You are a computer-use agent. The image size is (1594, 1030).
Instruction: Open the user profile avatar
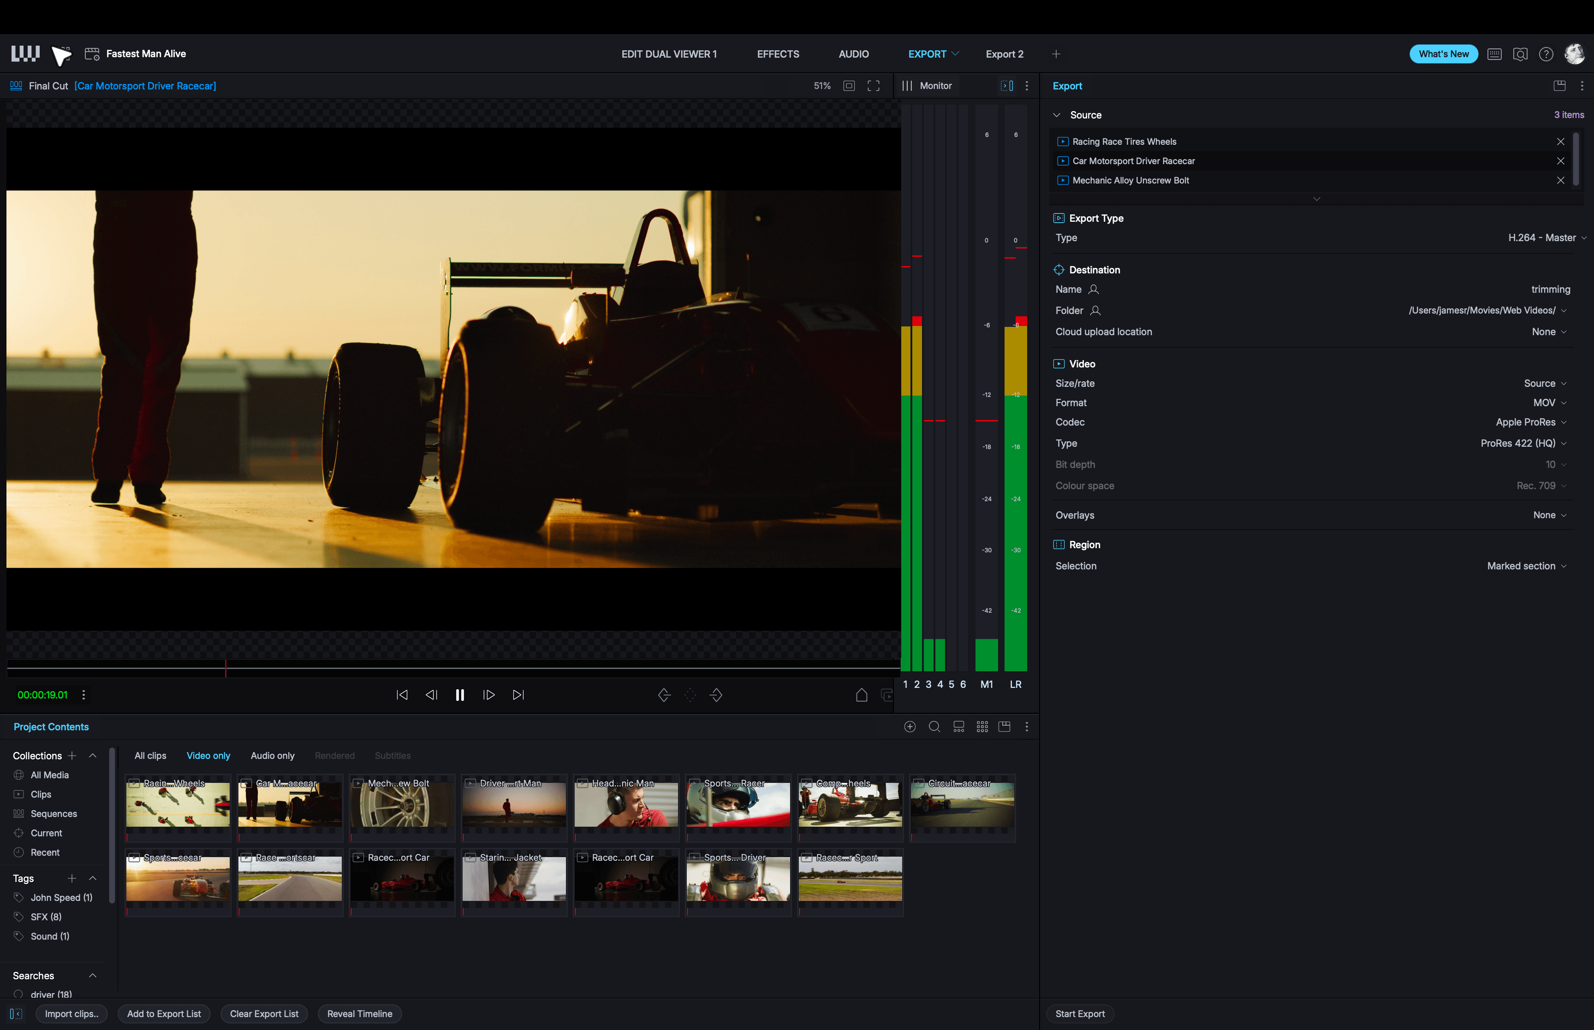1575,54
